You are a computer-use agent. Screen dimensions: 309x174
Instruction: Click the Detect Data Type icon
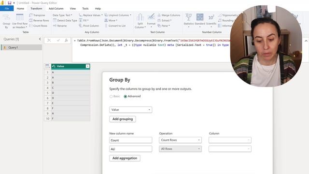55,20
